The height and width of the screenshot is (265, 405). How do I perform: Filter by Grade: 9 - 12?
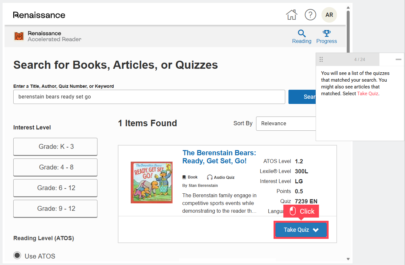(55, 209)
